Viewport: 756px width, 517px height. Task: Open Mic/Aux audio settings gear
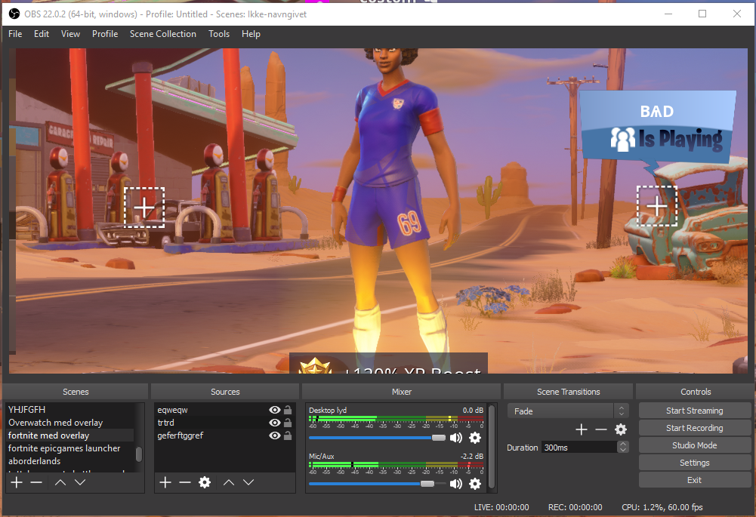(475, 484)
